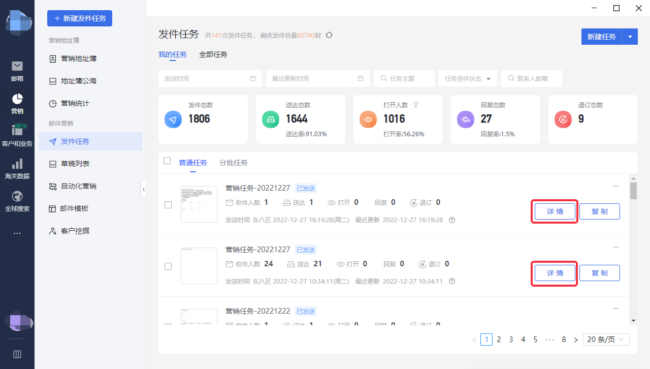
Task: Open more options for 营销任务-20221222
Action: [x=616, y=309]
